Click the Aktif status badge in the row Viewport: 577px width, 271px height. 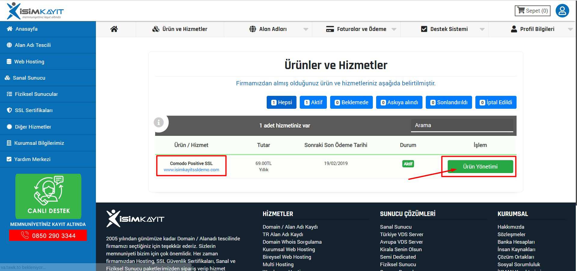pyautogui.click(x=408, y=164)
